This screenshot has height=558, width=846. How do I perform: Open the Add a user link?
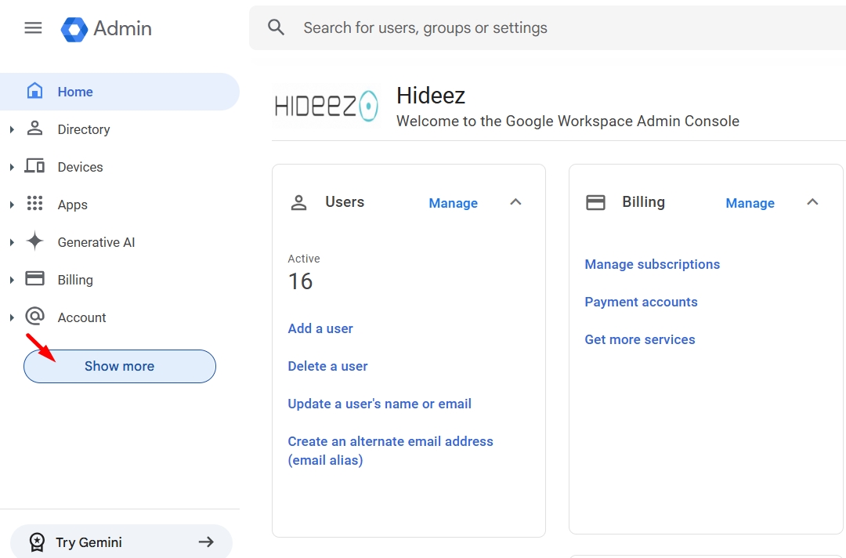coord(320,328)
